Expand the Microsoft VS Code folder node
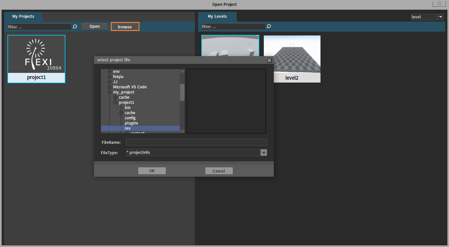This screenshot has height=247, width=449. [110, 87]
